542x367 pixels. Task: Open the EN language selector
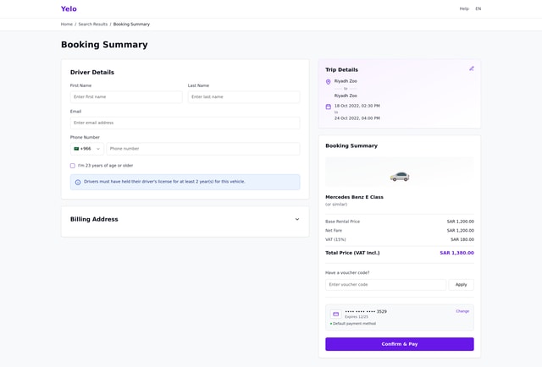click(478, 9)
